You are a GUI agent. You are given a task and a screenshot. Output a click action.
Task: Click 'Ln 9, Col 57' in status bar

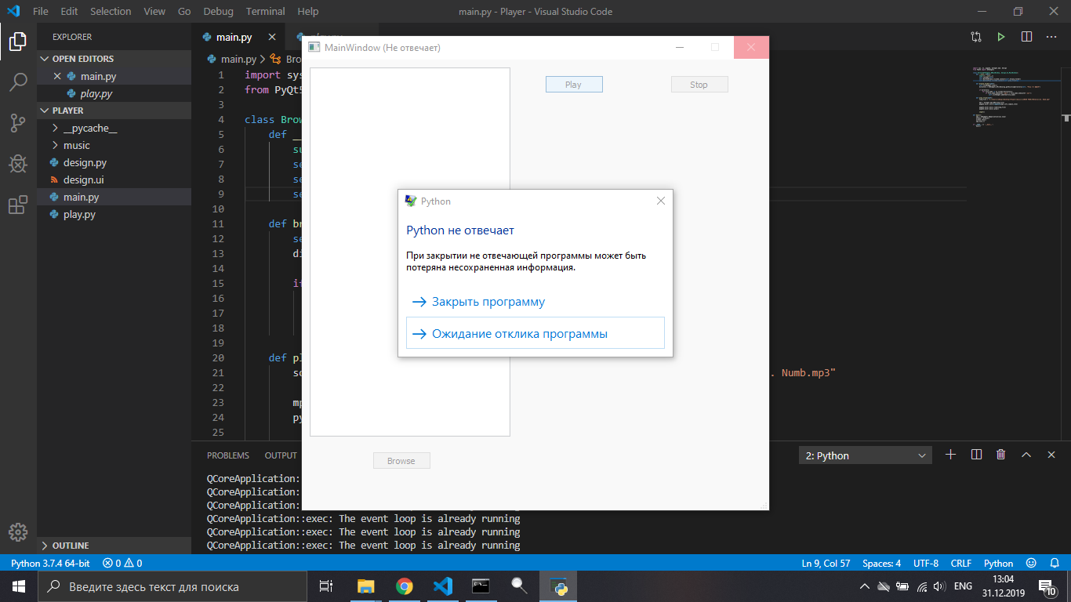[x=826, y=563]
